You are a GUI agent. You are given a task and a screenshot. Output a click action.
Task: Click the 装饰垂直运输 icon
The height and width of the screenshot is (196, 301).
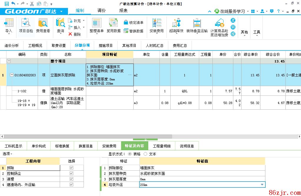tap(197, 23)
